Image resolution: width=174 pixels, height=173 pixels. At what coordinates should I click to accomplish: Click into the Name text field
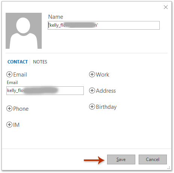(104, 25)
